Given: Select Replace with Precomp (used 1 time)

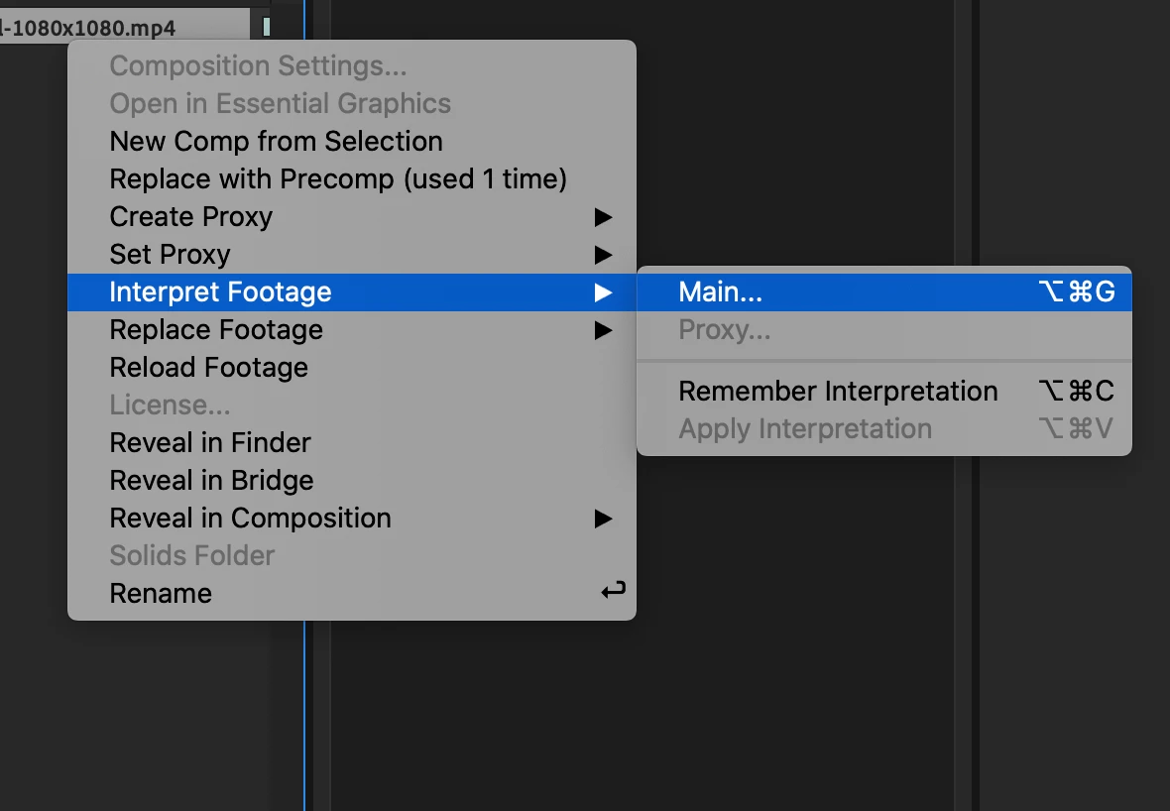Looking at the screenshot, I should pos(337,179).
